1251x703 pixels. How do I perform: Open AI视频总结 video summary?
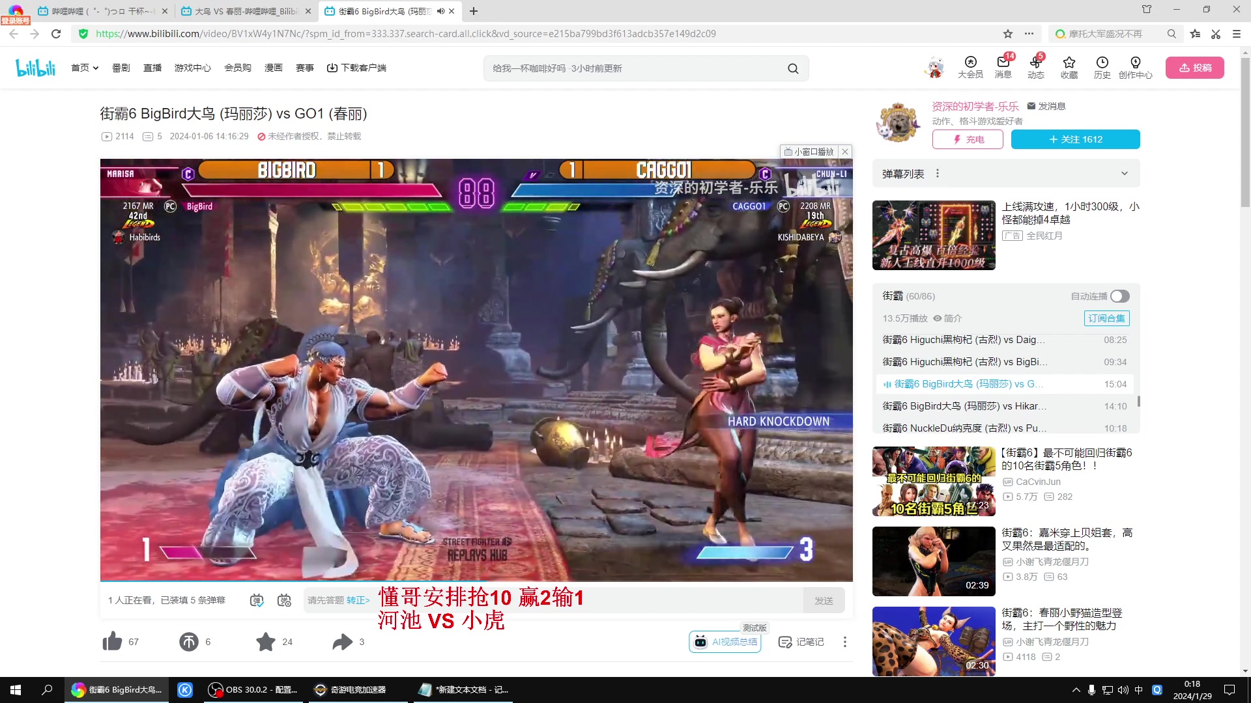725,642
